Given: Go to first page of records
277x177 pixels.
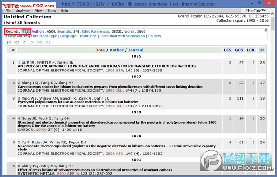Looking at the screenshot, I should pyautogui.click(x=9, y=42).
